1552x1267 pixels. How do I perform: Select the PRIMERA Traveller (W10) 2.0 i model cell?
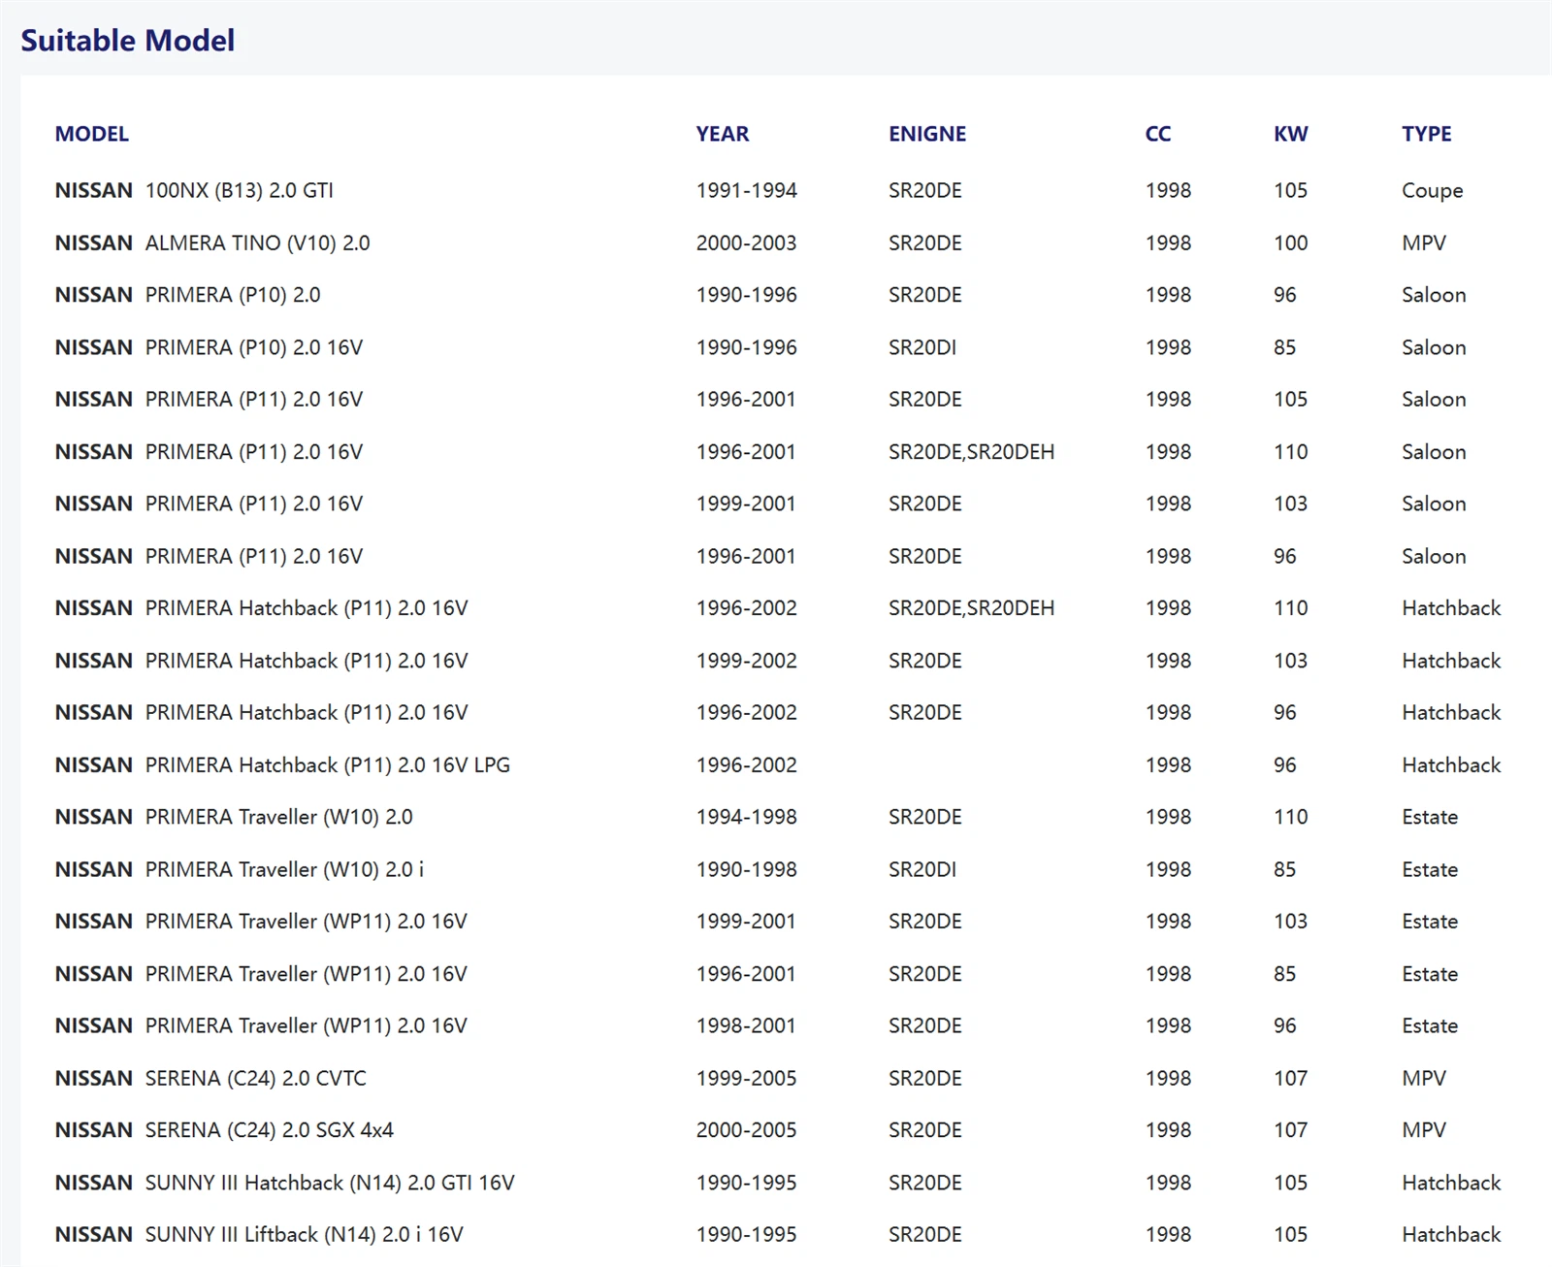pyautogui.click(x=240, y=869)
